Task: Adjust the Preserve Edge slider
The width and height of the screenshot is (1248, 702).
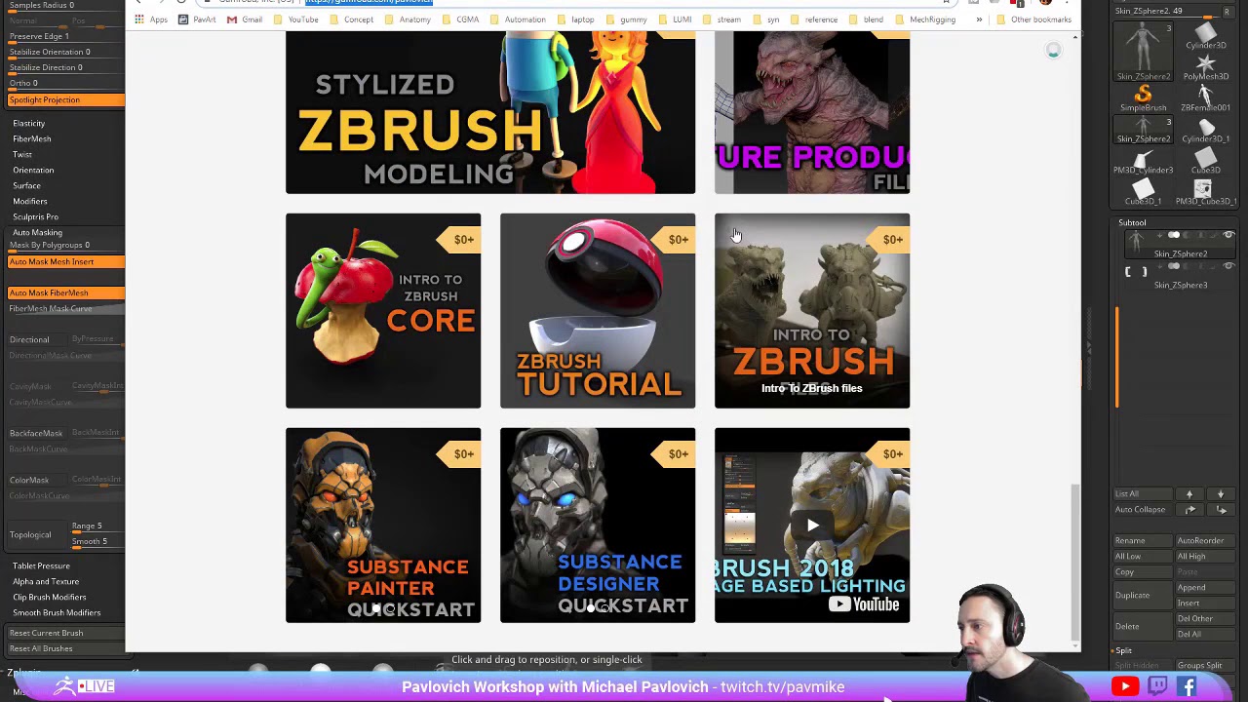Action: 66,36
